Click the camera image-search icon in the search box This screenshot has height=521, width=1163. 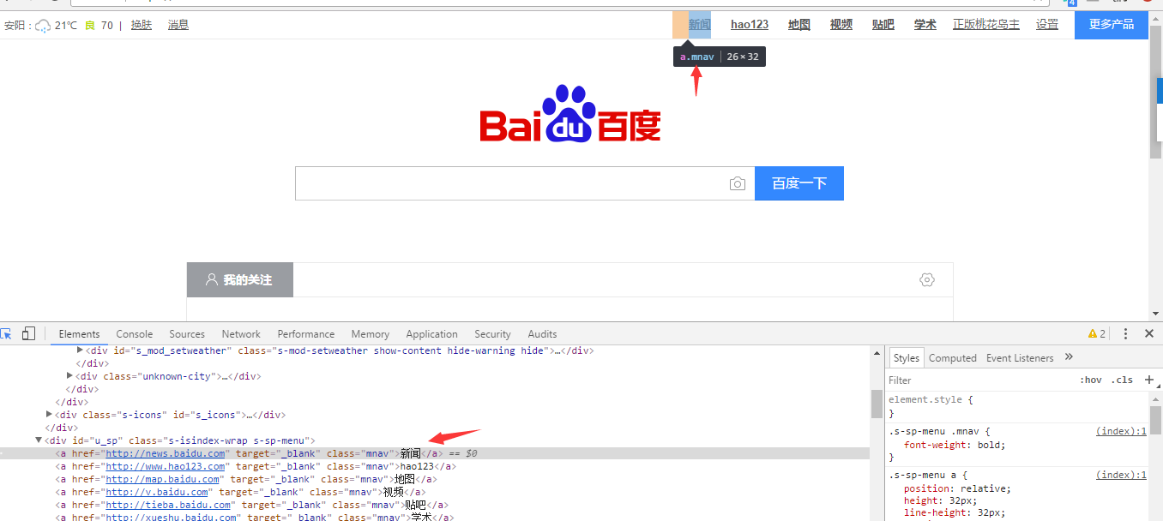[x=738, y=183]
